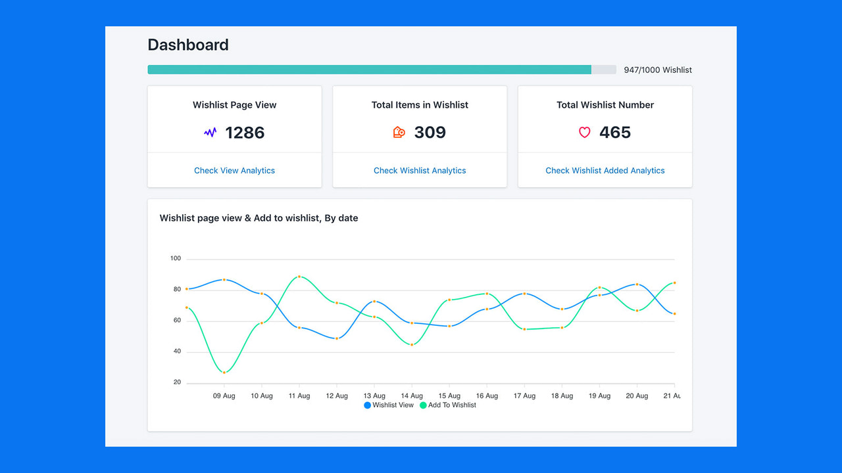The width and height of the screenshot is (842, 473).
Task: Click the activity graph icon beside 1286
Action: 209,132
